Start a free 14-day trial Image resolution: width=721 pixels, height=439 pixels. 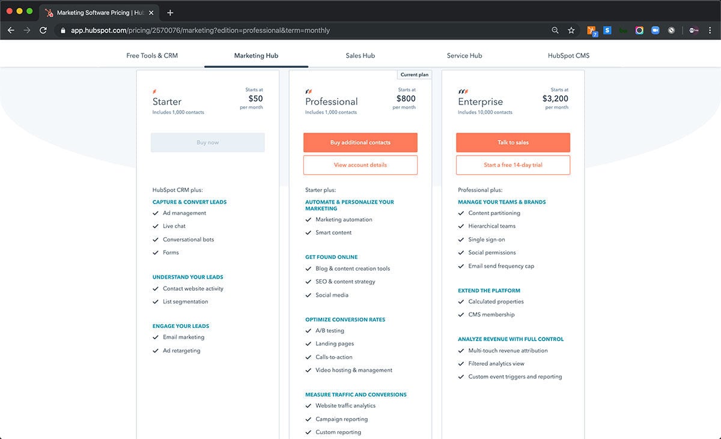[x=513, y=165]
